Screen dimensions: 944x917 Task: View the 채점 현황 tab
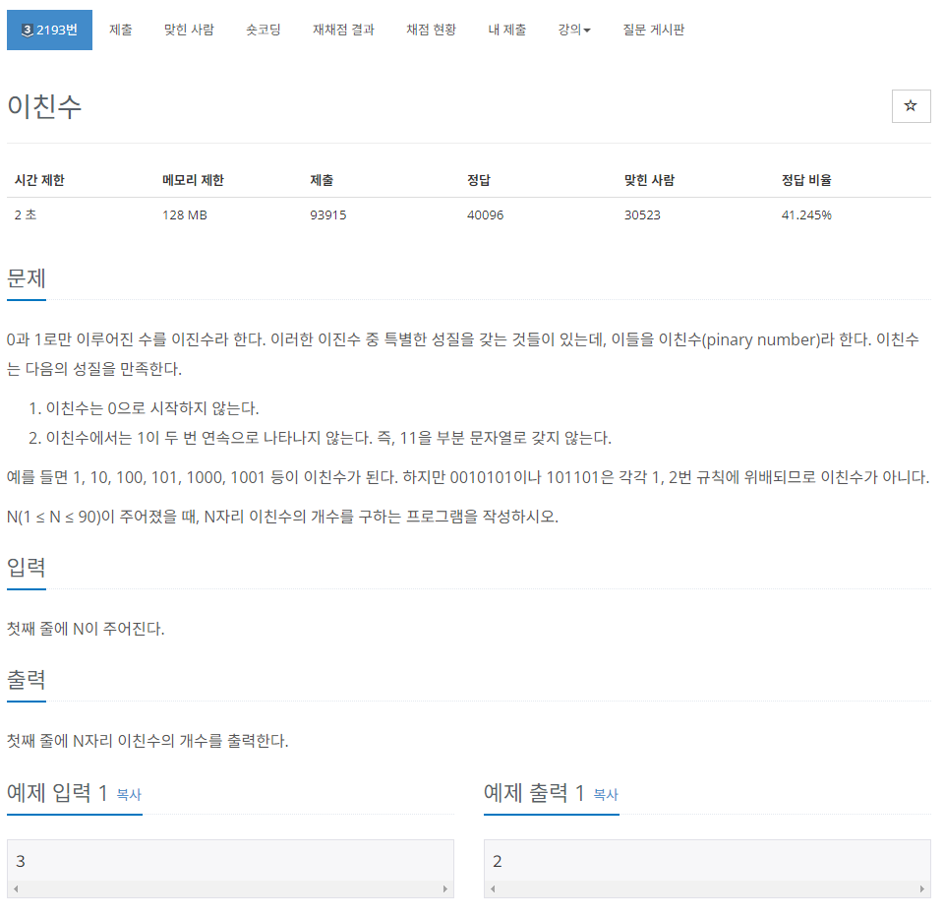coord(431,31)
